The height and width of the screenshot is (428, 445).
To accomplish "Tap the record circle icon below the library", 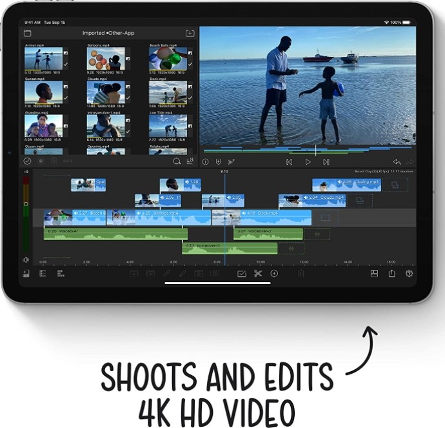I will [x=41, y=161].
